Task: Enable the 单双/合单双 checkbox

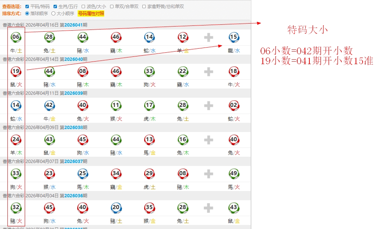Action: click(112, 7)
